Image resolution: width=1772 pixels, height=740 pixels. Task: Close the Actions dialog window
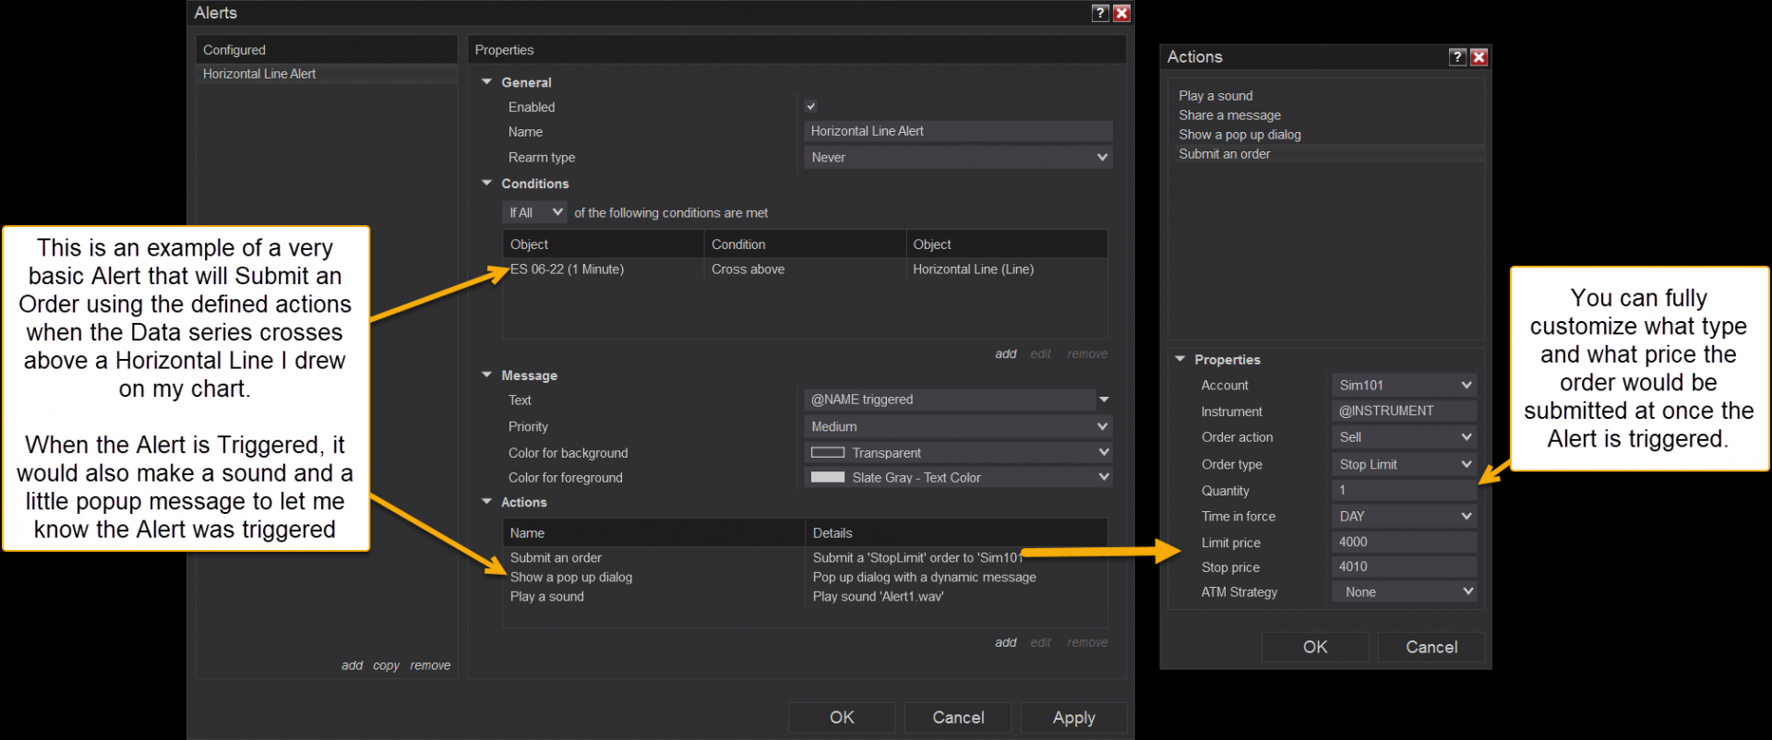[x=1479, y=57]
